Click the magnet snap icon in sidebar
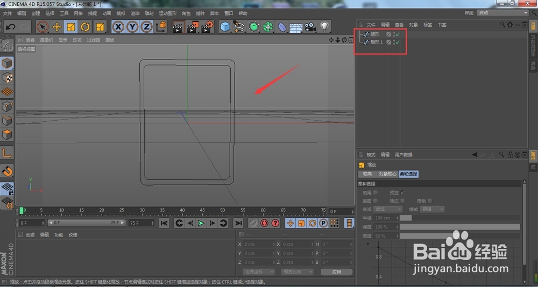 [7, 171]
